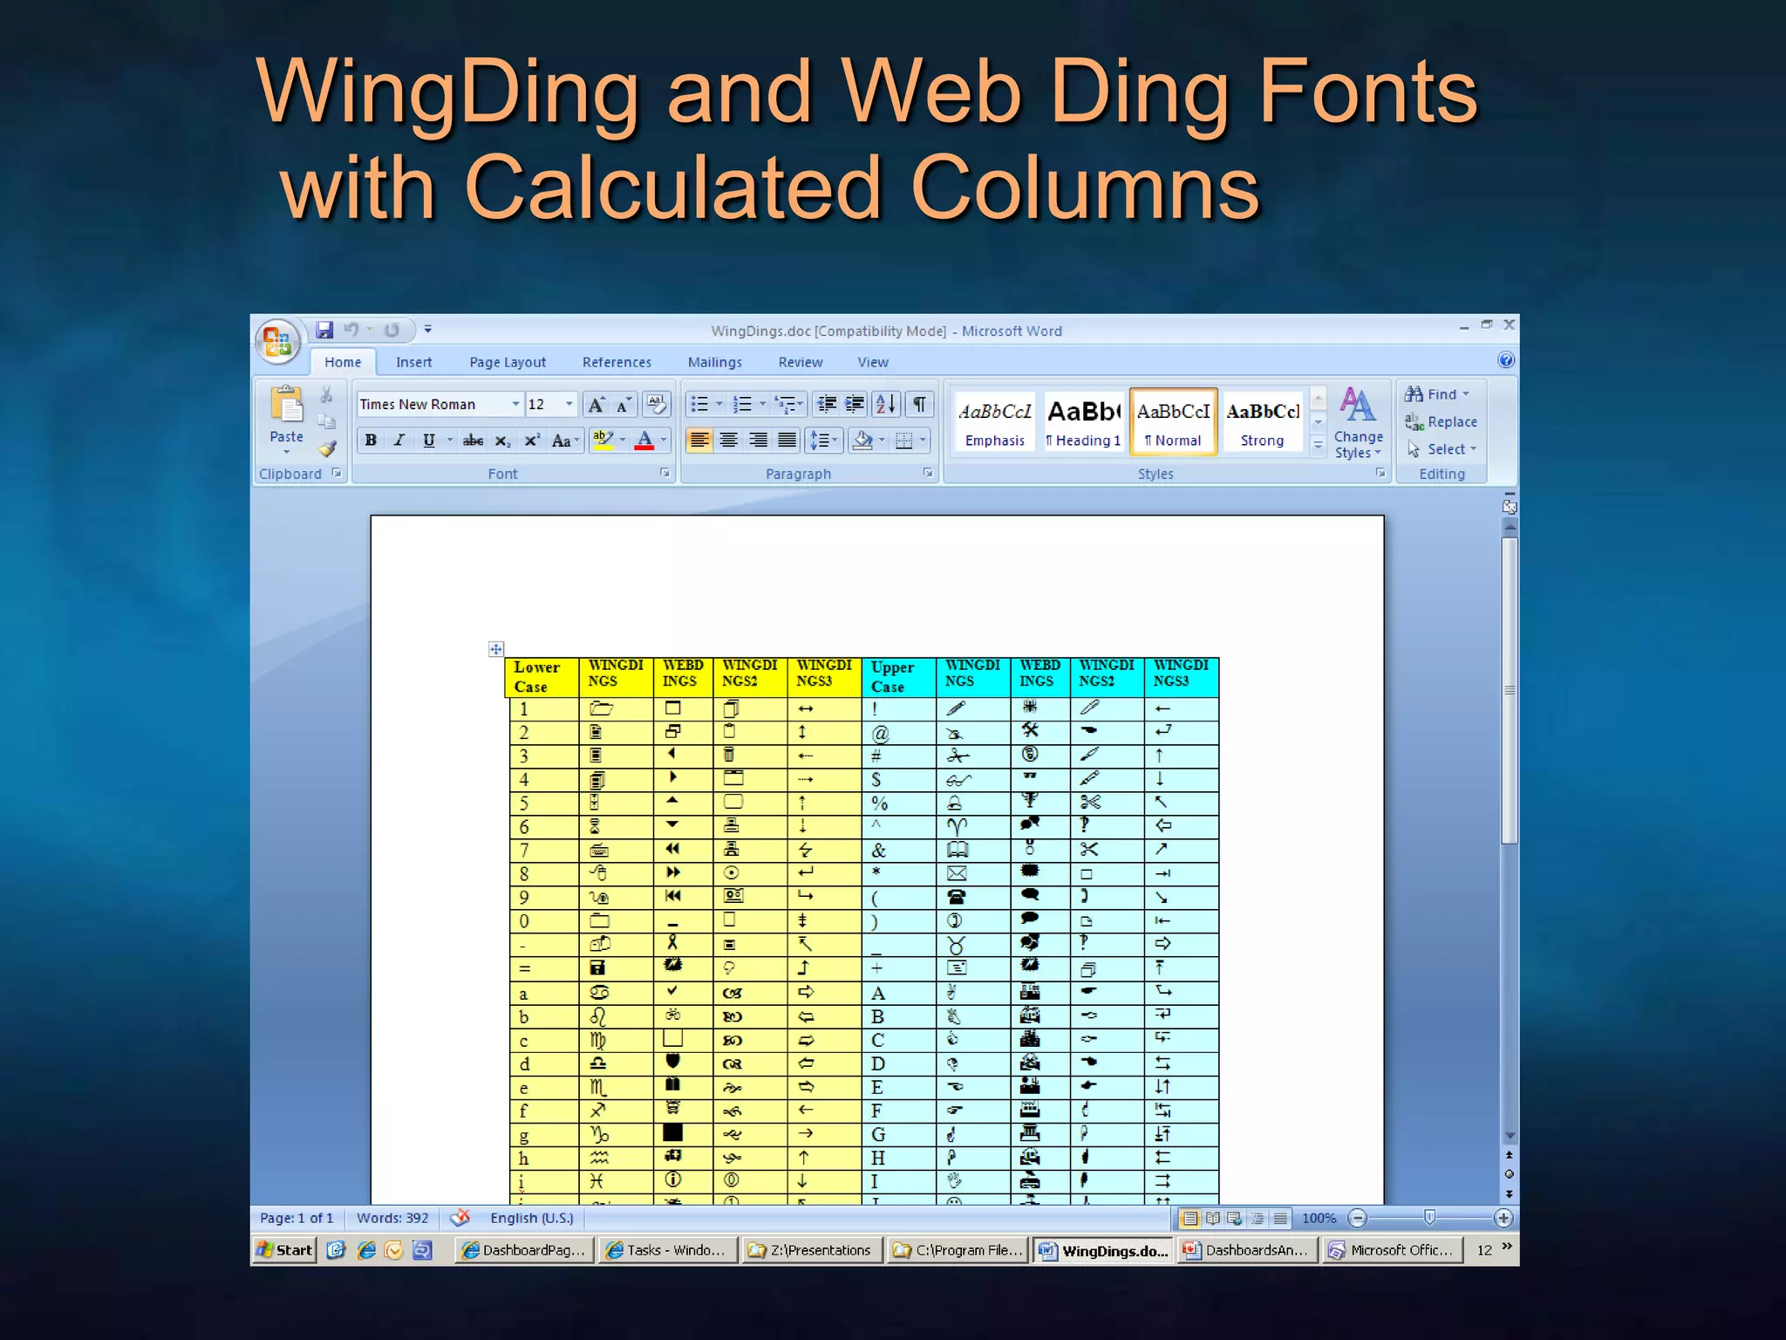This screenshot has height=1340, width=1786.
Task: Open the Review tab
Action: [x=801, y=362]
